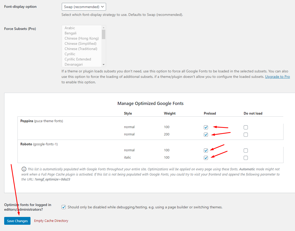Click the weight 200 cell for Poppins

click(167, 134)
